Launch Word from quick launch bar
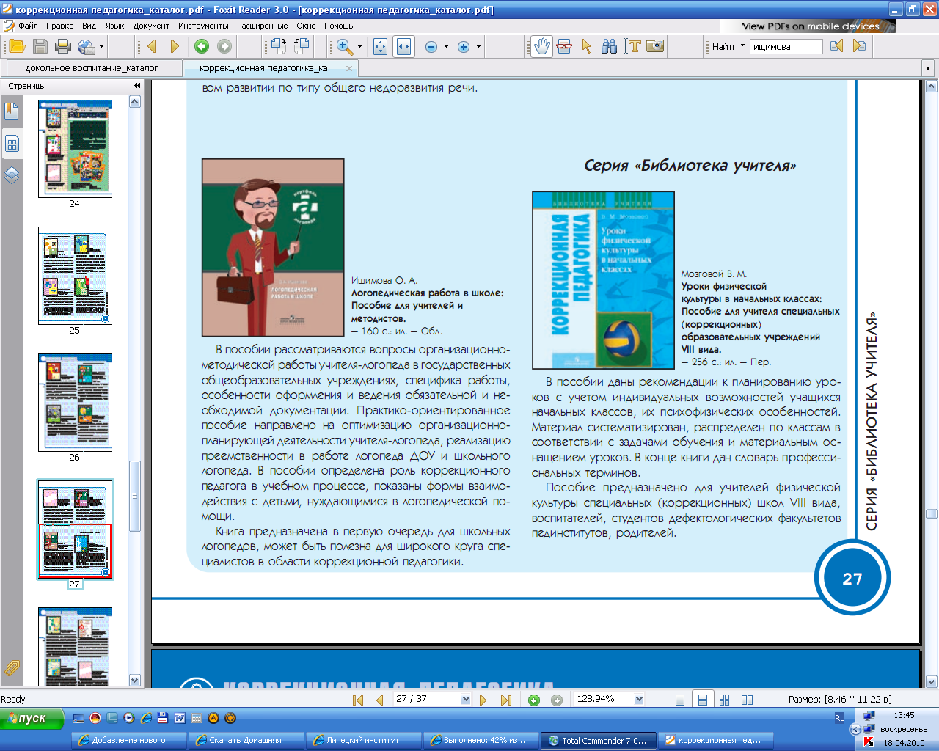 pyautogui.click(x=179, y=719)
